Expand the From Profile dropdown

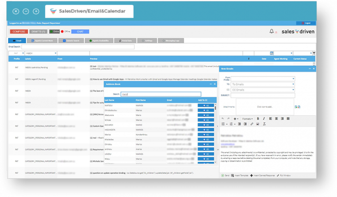coord(293,79)
